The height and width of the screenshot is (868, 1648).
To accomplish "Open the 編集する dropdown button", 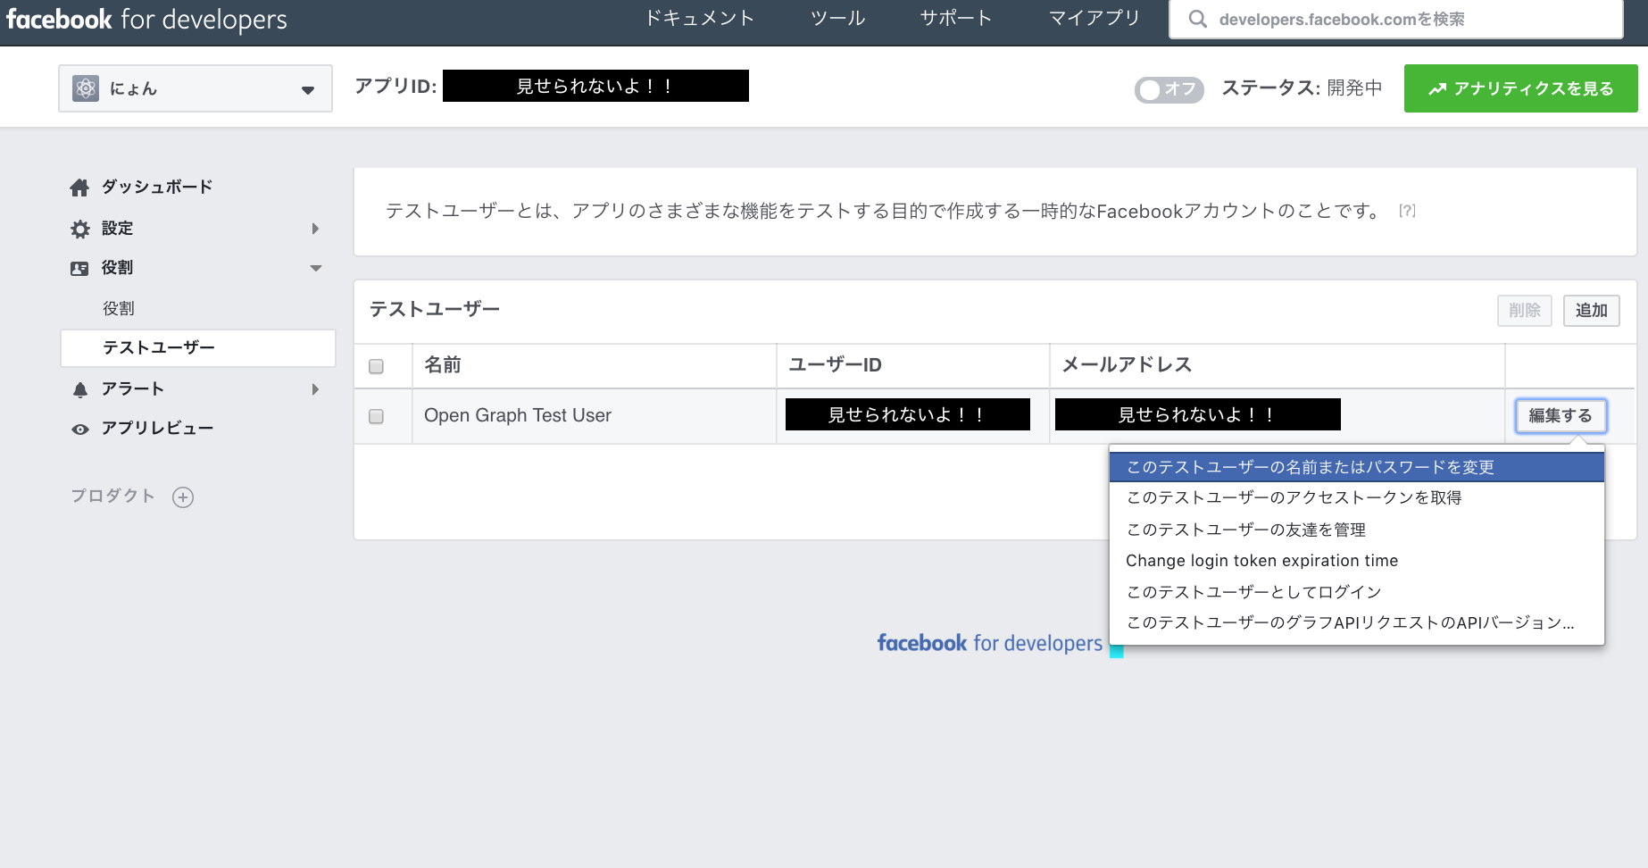I will click(1561, 415).
